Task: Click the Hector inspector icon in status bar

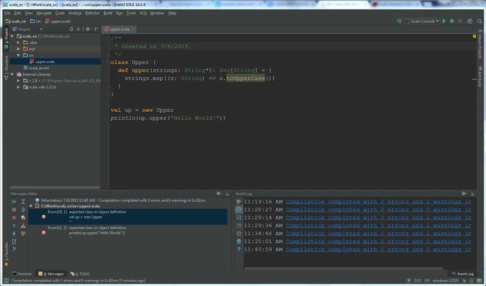Action: pos(471,281)
